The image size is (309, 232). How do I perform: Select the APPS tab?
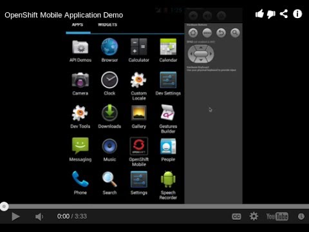click(77, 24)
